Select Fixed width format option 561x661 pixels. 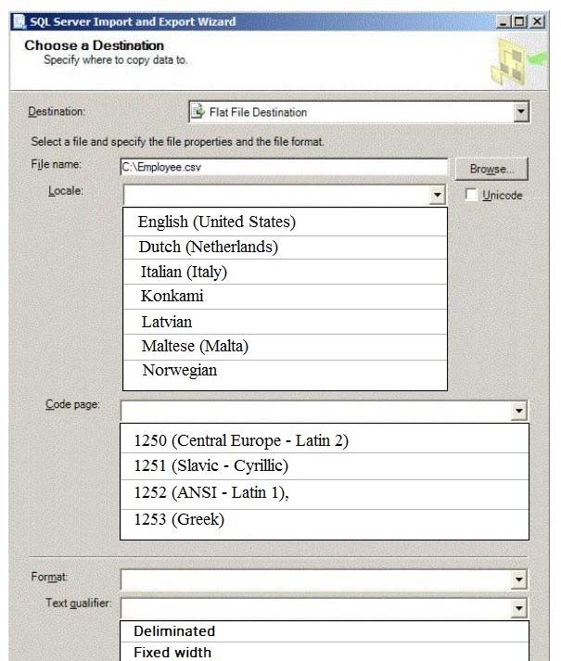click(324, 652)
